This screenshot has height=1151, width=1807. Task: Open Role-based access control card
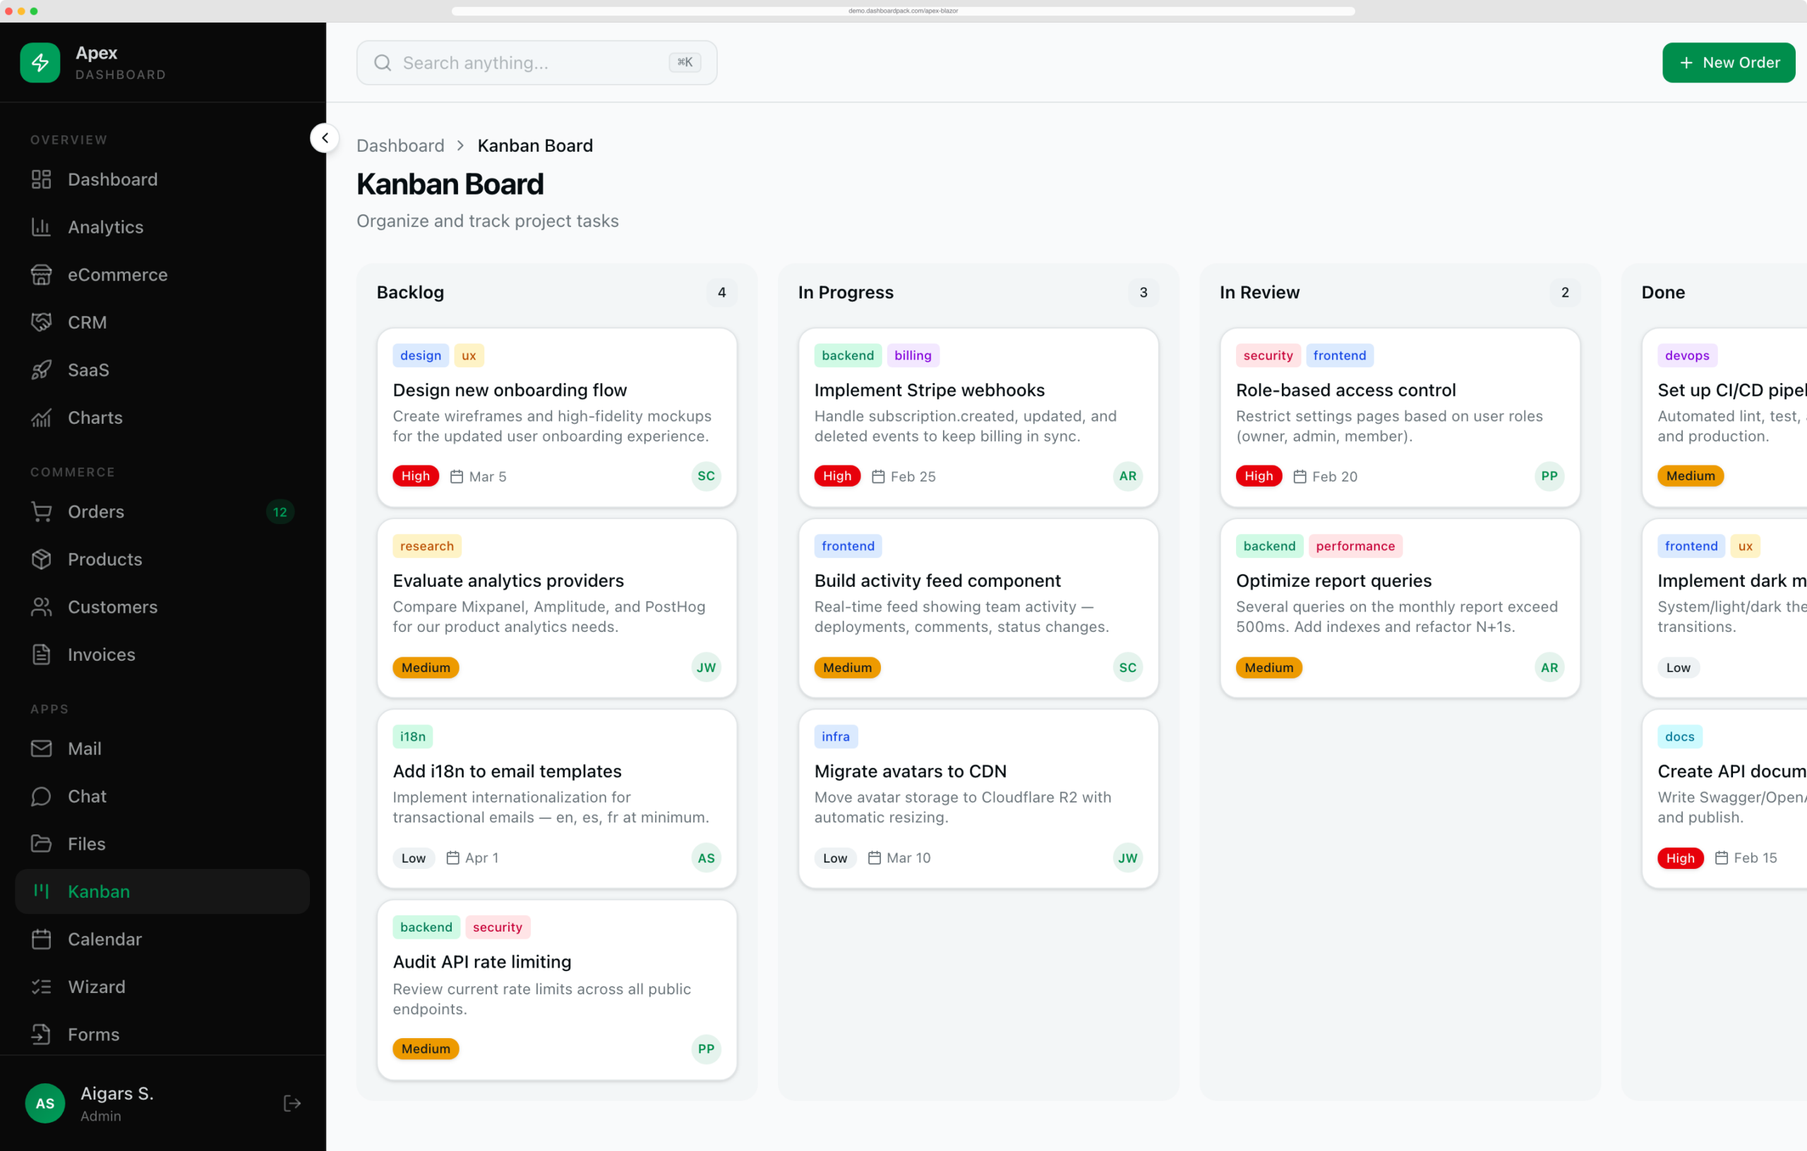point(1400,417)
